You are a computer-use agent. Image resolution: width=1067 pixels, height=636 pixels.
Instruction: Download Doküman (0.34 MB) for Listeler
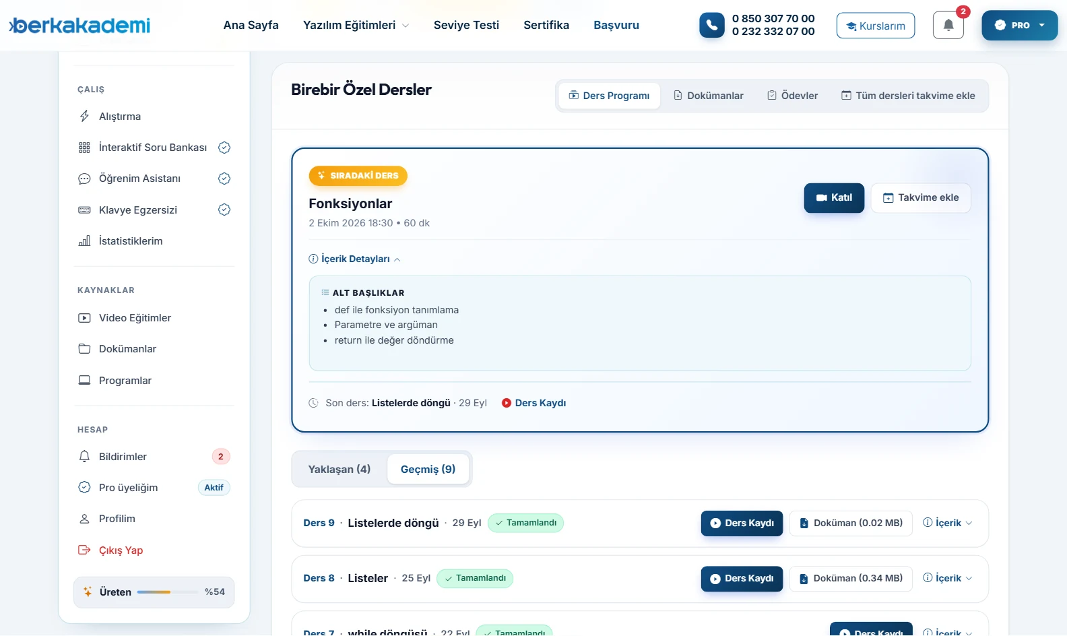point(851,579)
